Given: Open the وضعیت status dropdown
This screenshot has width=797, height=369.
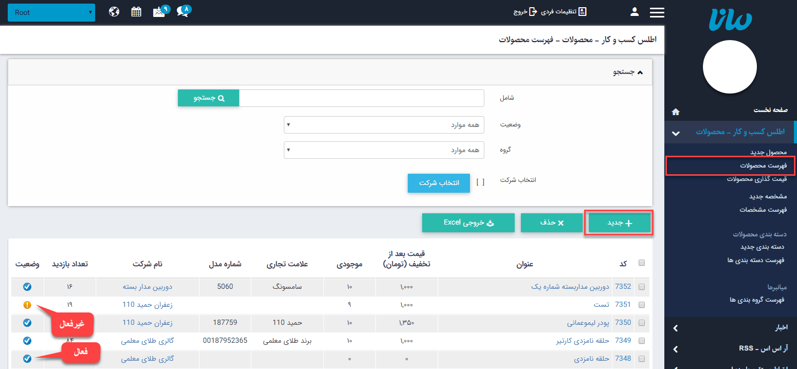Looking at the screenshot, I should coord(383,124).
